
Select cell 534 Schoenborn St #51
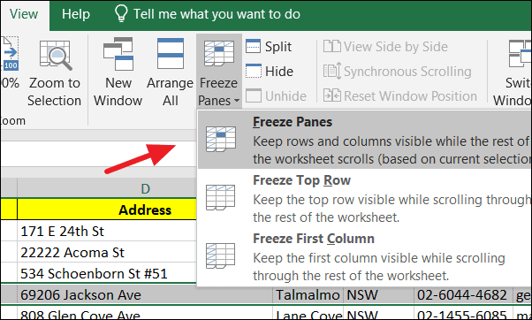point(107,273)
